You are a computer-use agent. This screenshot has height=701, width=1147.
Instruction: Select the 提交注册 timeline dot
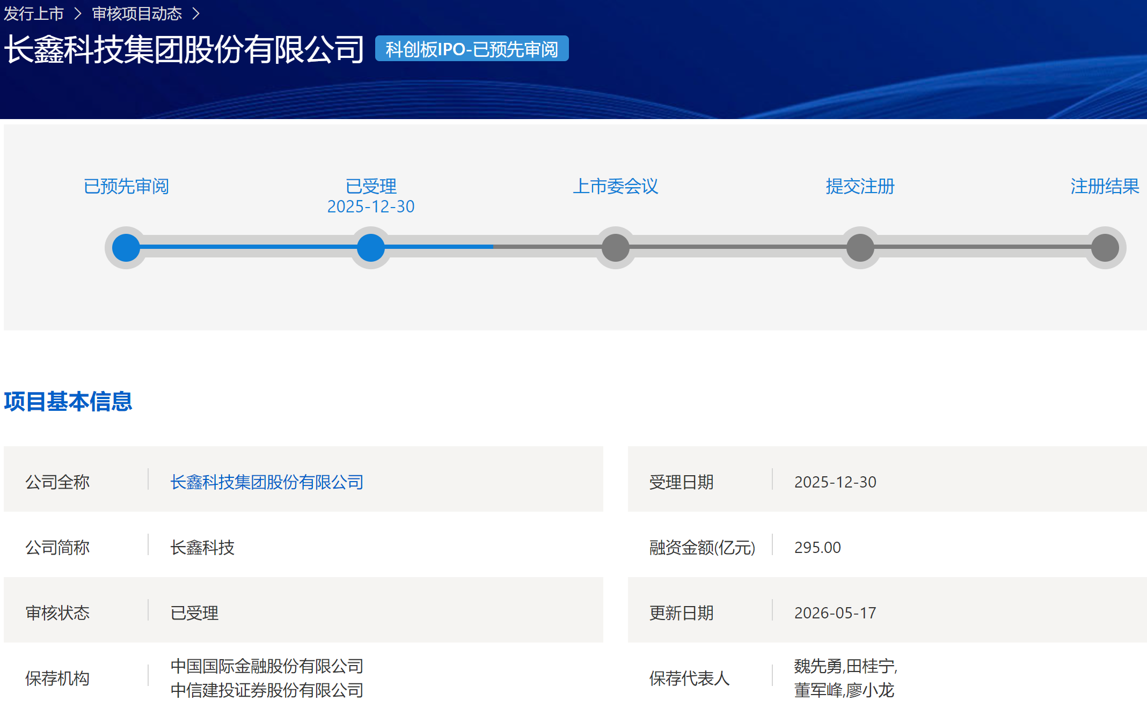tap(860, 247)
